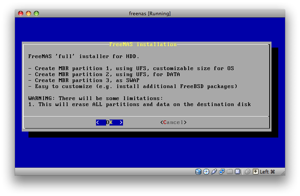300x196 pixels.
Task: Open the USB devices status icon
Action: [x=214, y=172]
